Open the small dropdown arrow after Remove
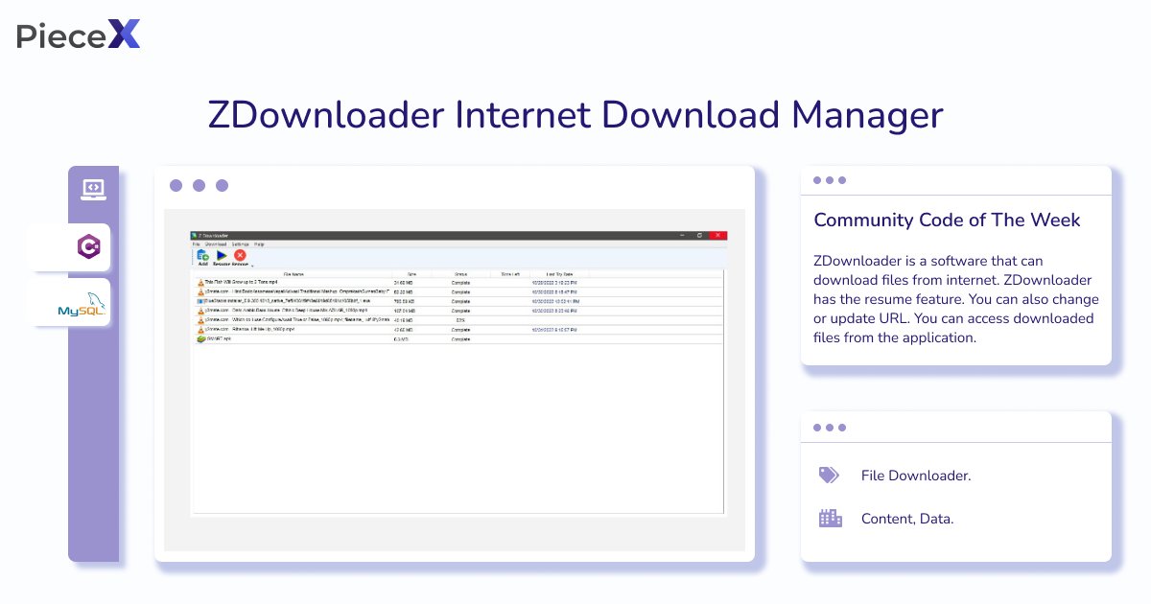The width and height of the screenshot is (1151, 604). pyautogui.click(x=251, y=265)
